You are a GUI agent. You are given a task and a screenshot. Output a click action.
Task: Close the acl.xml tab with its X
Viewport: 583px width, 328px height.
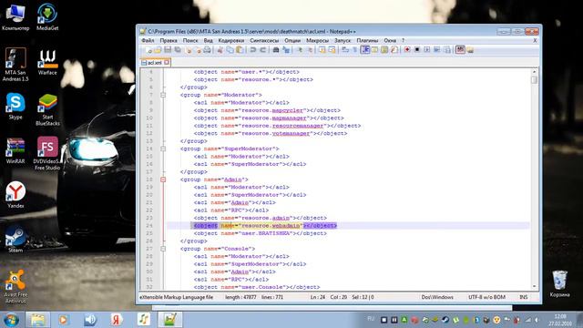(167, 63)
